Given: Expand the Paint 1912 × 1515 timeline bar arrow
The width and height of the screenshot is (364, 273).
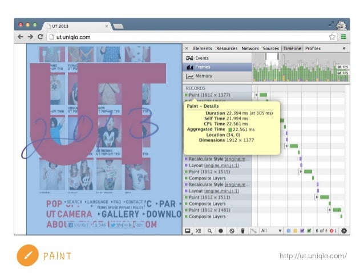Looking at the screenshot, I should pyautogui.click(x=301, y=172).
